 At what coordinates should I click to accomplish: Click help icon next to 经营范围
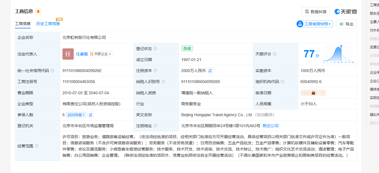click(x=37, y=146)
